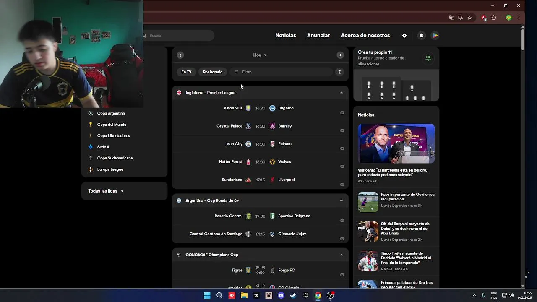Bookmark this page with the star icon
Viewport: 537px width, 302px height.
click(469, 18)
